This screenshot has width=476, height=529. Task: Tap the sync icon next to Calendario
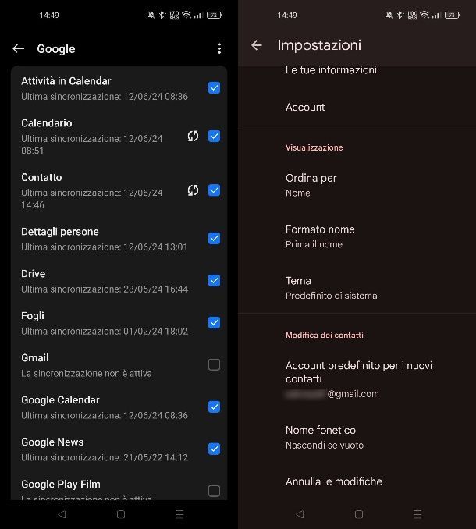click(x=193, y=137)
